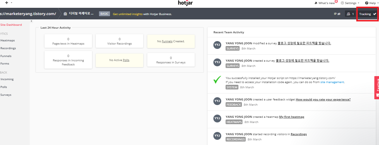
Task: Click the HEATMAPS tag
Action: [x=234, y=122]
